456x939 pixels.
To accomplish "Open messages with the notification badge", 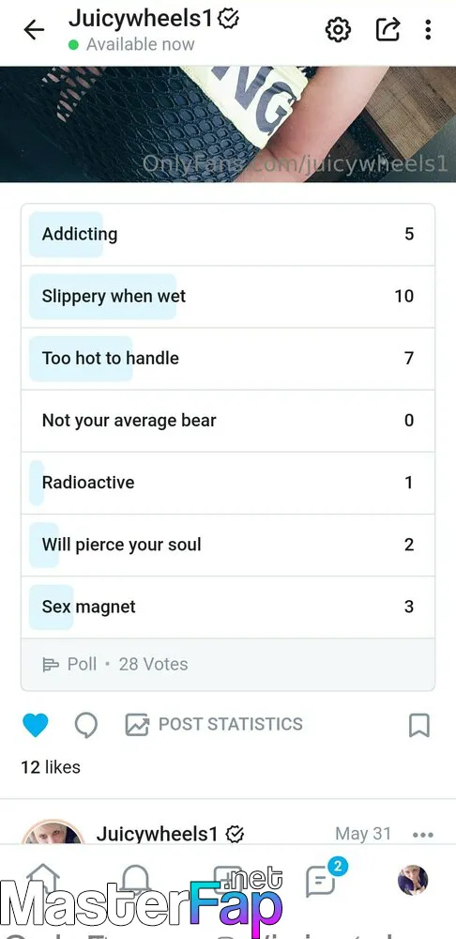I will (321, 879).
